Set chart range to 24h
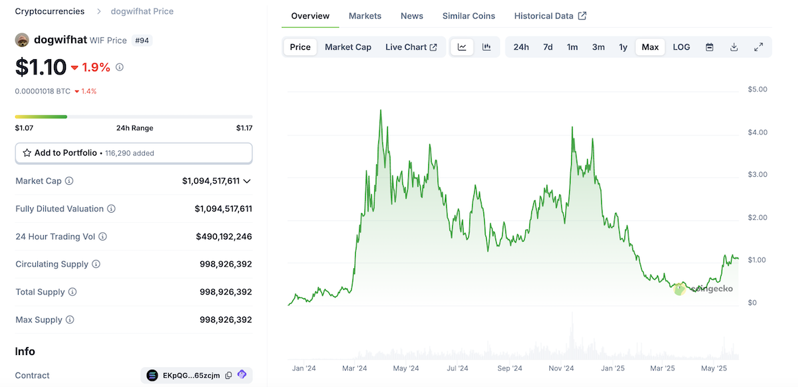 point(521,47)
